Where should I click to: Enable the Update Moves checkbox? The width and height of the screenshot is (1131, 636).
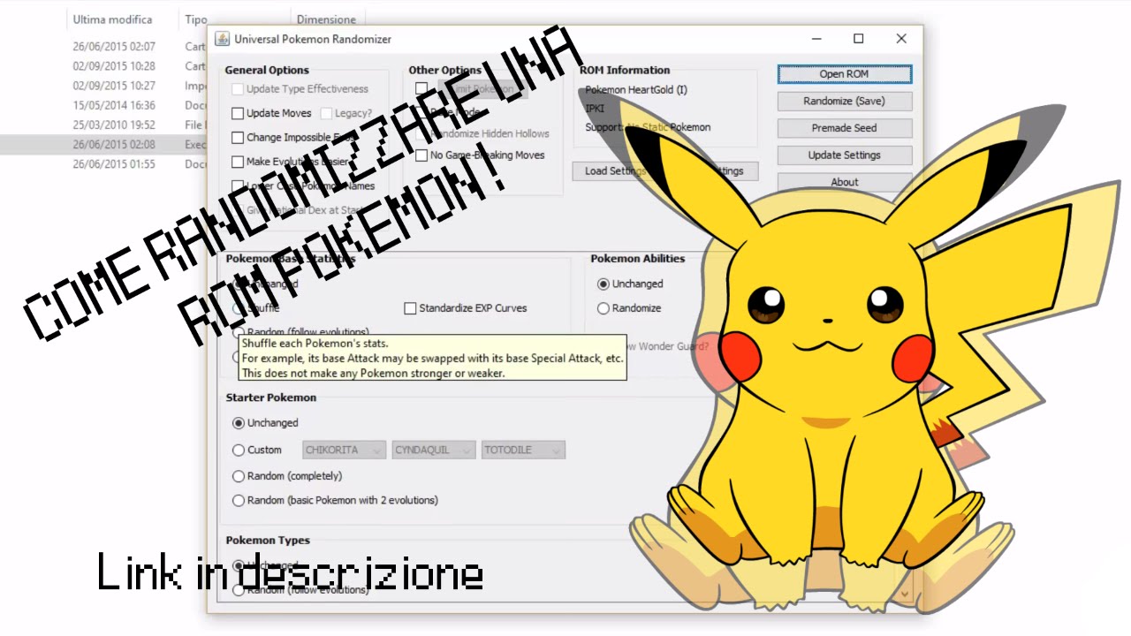238,113
